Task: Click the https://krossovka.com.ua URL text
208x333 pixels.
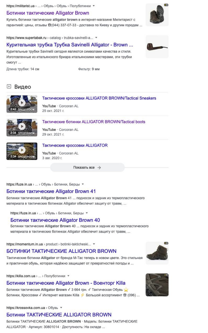Action: click(26, 308)
